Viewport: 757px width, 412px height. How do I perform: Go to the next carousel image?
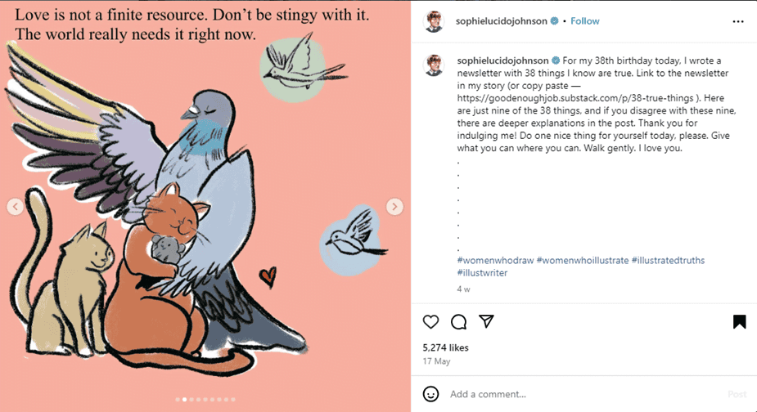coord(394,207)
